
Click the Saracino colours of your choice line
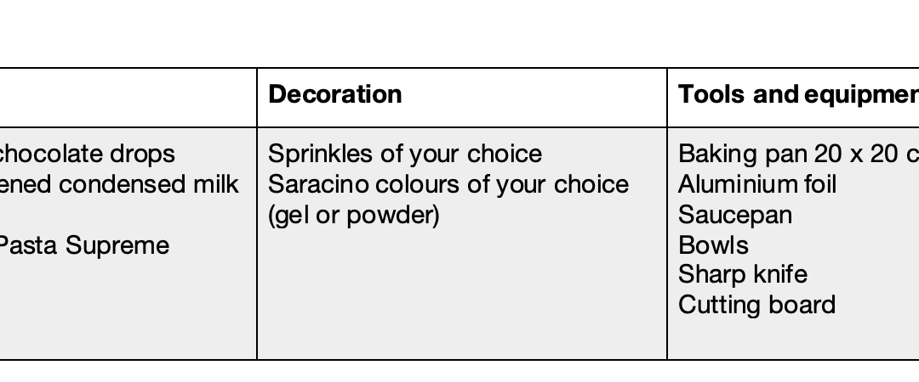(x=448, y=184)
